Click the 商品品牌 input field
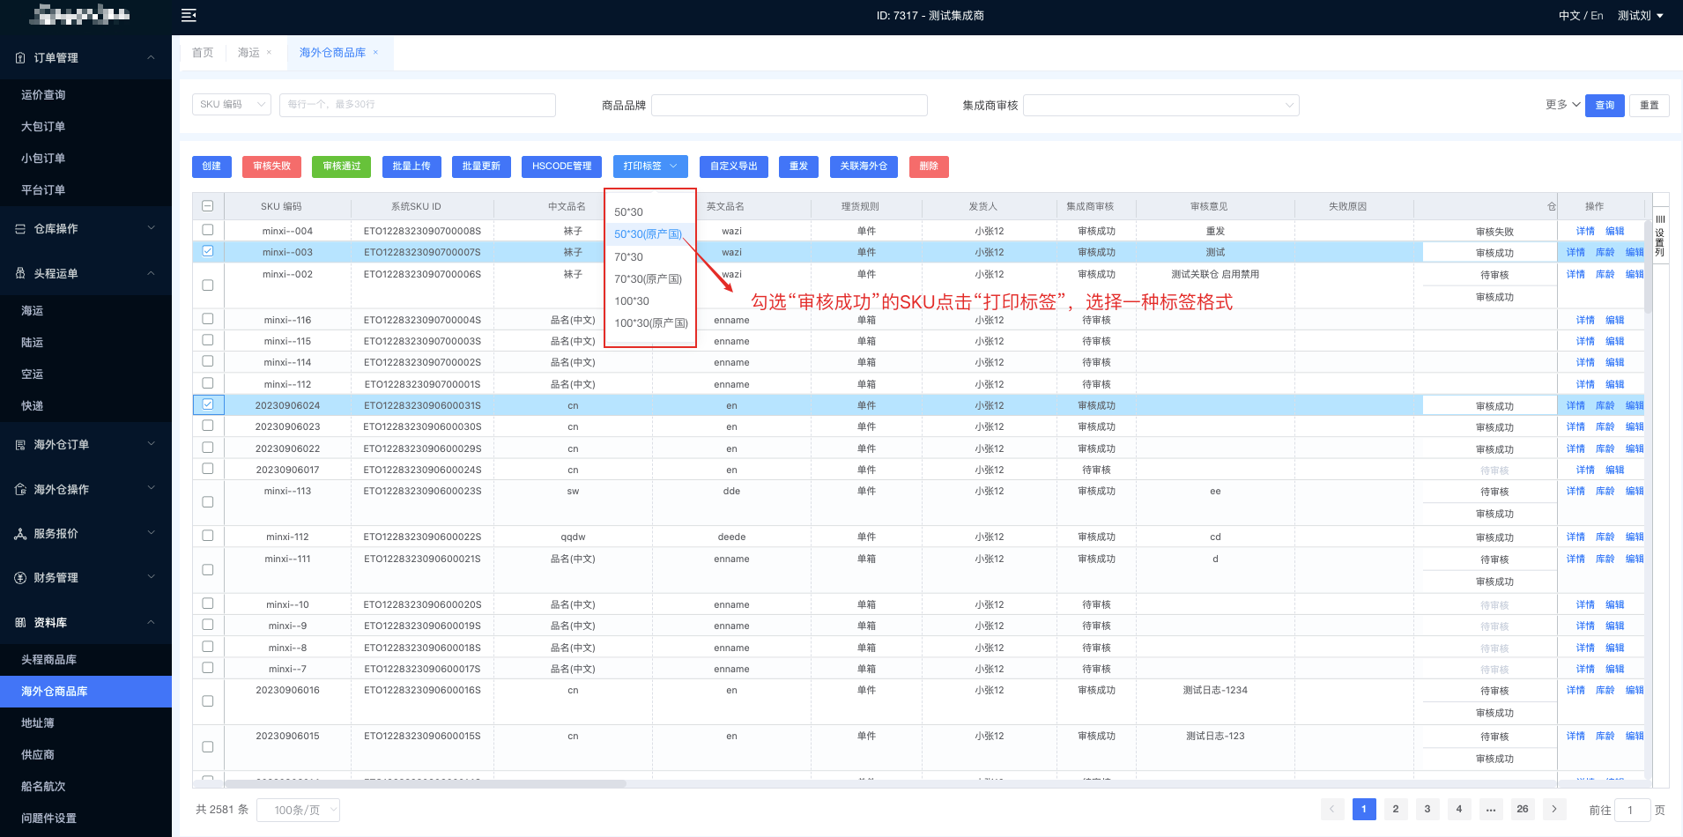1683x837 pixels. pos(789,106)
